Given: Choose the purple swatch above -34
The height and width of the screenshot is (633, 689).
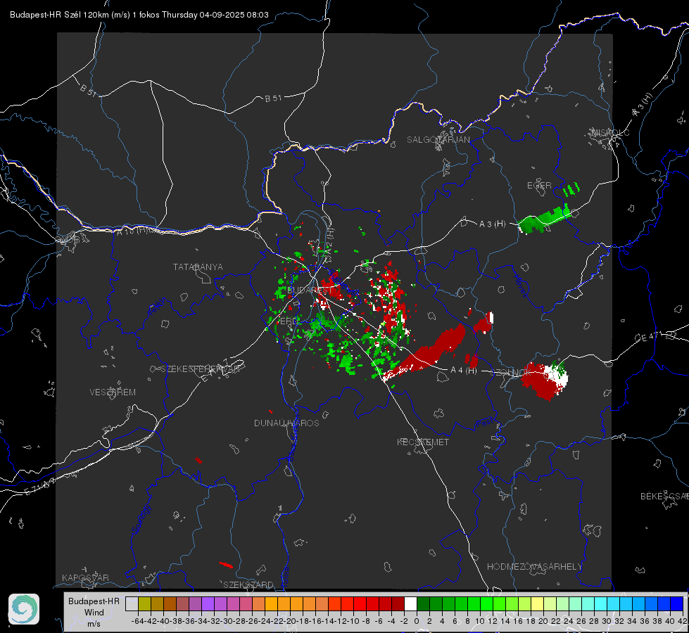Looking at the screenshot, I should (x=208, y=604).
